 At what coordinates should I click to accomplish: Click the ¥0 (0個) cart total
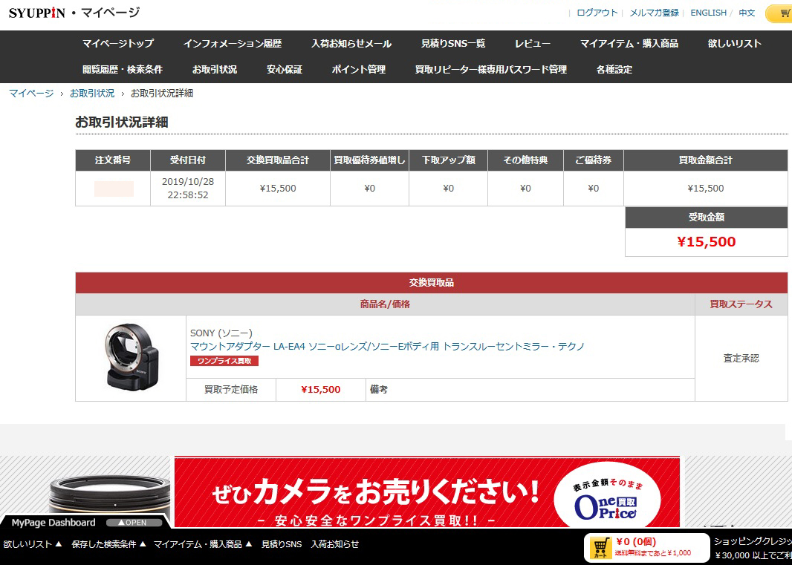[636, 542]
